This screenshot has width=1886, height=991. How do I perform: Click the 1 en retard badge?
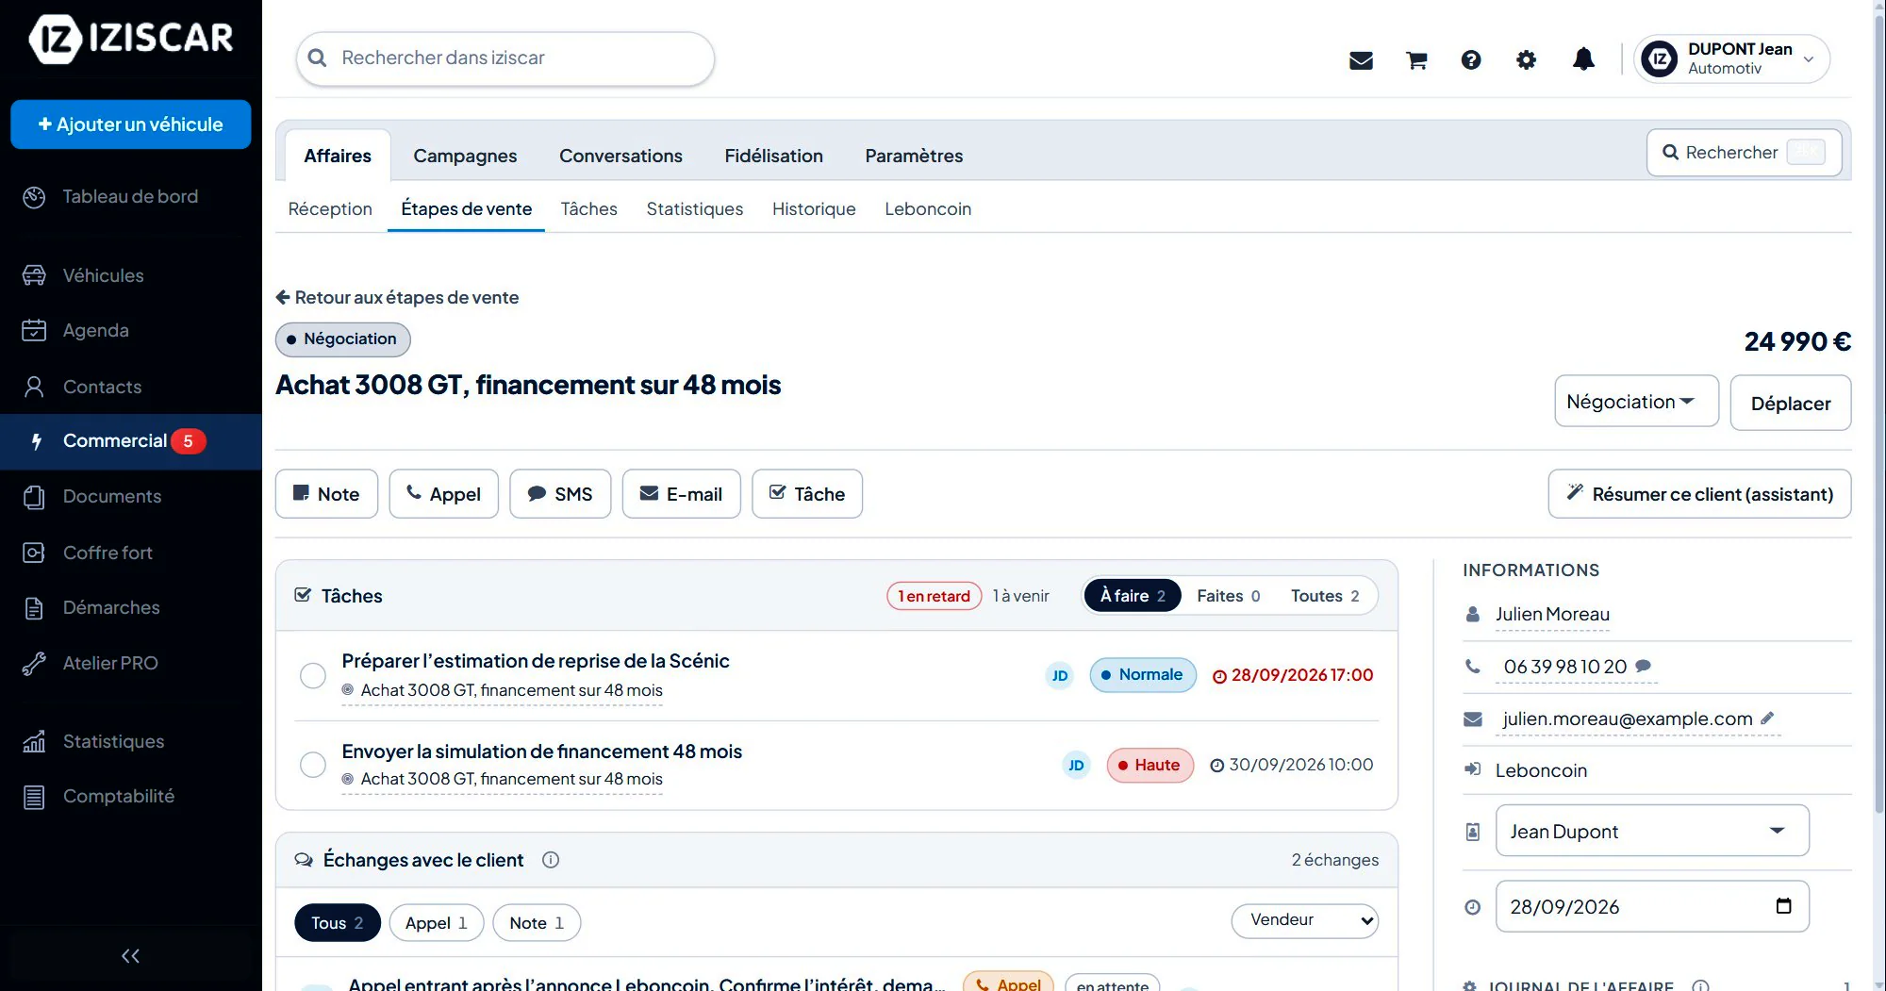(x=934, y=596)
